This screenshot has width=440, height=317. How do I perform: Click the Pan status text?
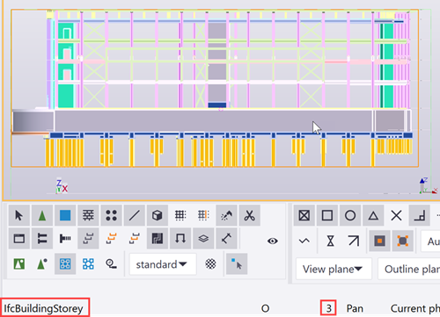[x=355, y=308]
